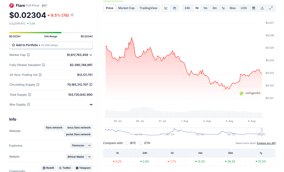This screenshot has width=284, height=172.
Task: Toggle BTC comparison checkbox
Action: click(x=127, y=143)
